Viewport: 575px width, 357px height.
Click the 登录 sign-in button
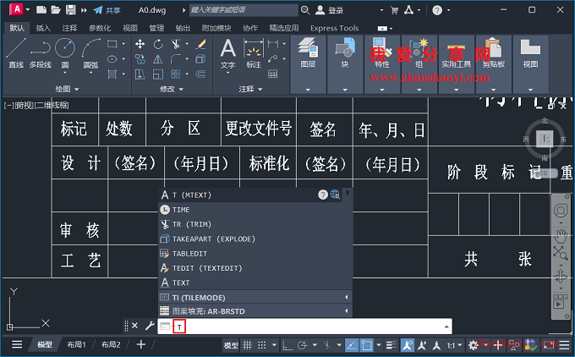(x=330, y=10)
